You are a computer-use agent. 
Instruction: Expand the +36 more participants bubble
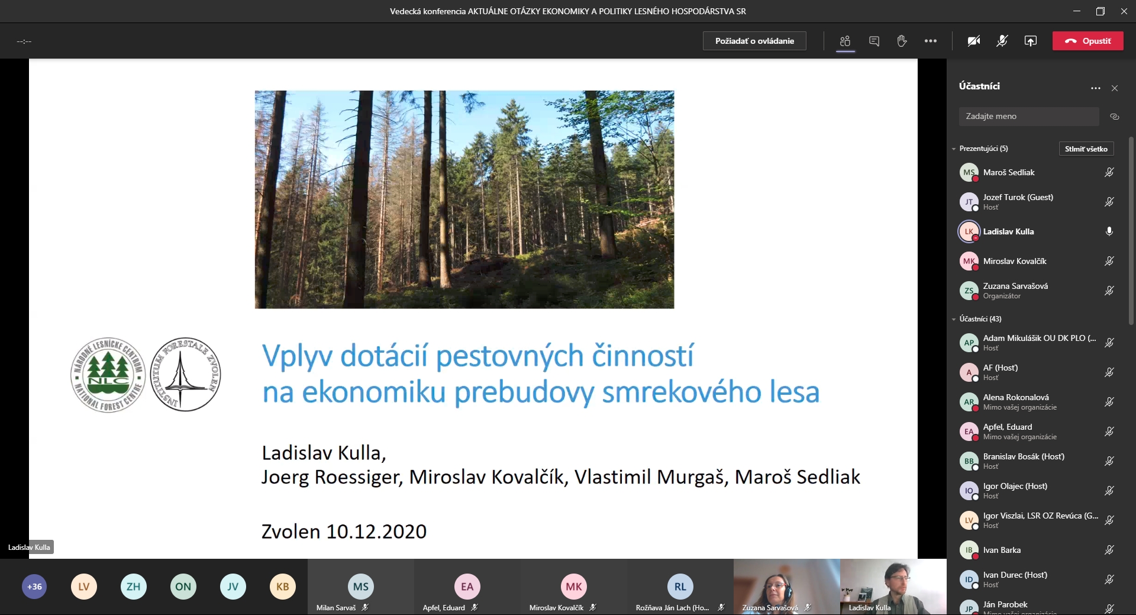tap(34, 587)
